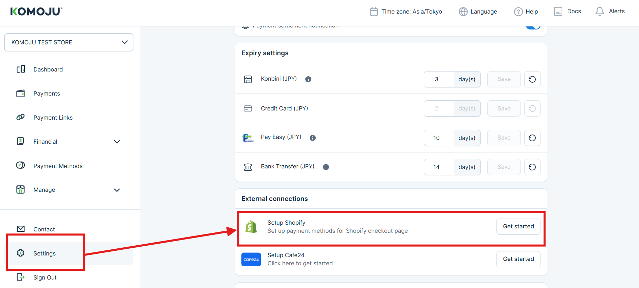Toggle payment settlement notification switch
Image resolution: width=639 pixels, height=288 pixels.
(x=533, y=27)
